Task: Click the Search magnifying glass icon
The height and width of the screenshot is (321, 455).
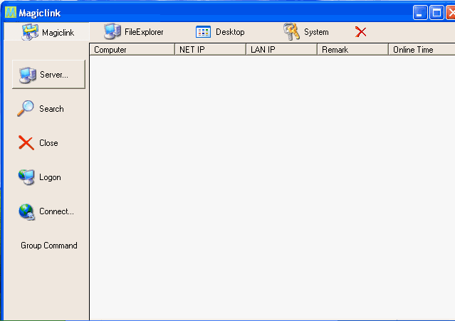Action: [x=26, y=109]
